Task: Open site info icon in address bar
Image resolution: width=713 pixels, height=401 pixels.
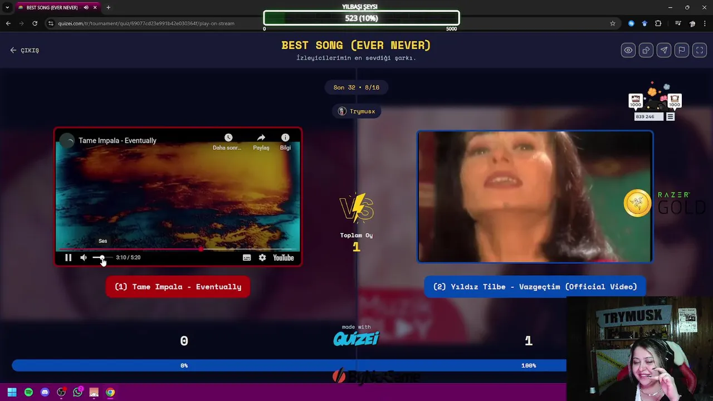Action: coord(51,23)
